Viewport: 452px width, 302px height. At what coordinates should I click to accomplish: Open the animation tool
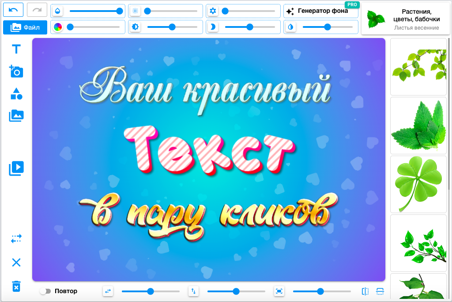pyautogui.click(x=16, y=168)
